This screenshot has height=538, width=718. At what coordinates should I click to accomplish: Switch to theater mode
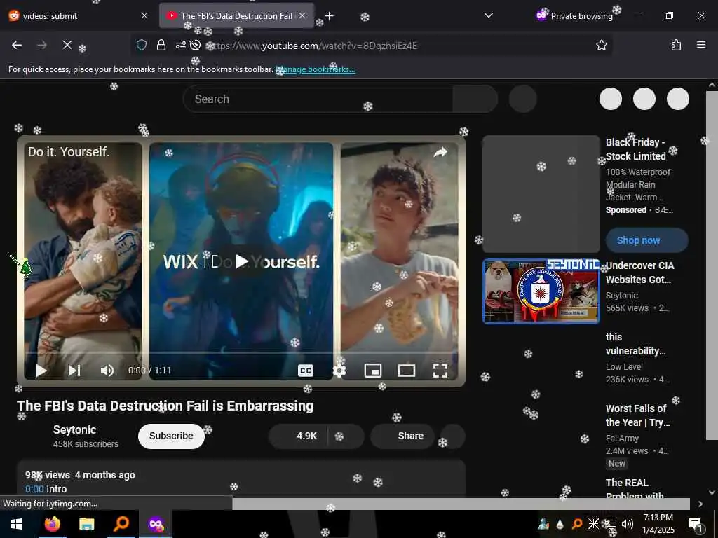407,370
